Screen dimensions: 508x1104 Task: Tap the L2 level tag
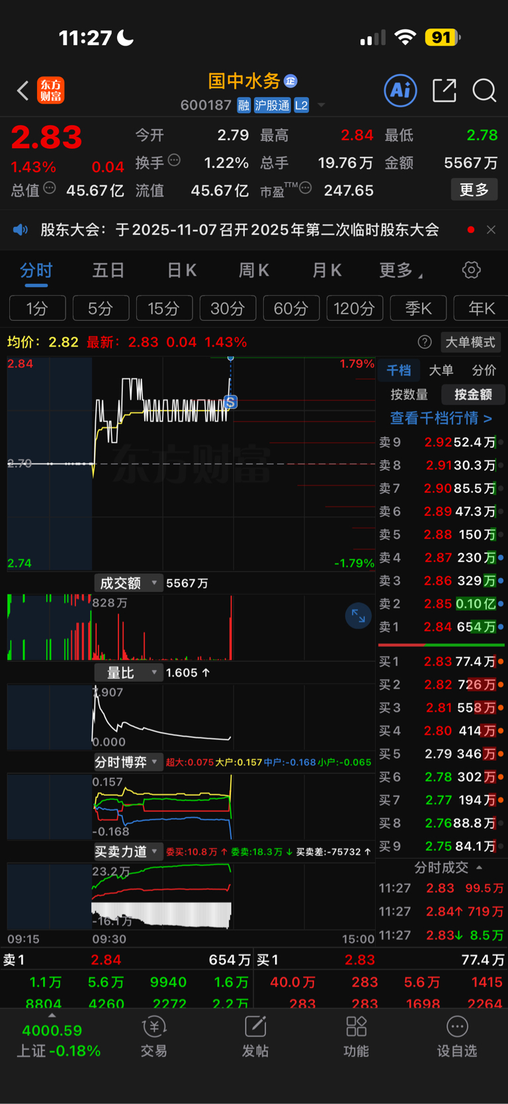[x=301, y=105]
